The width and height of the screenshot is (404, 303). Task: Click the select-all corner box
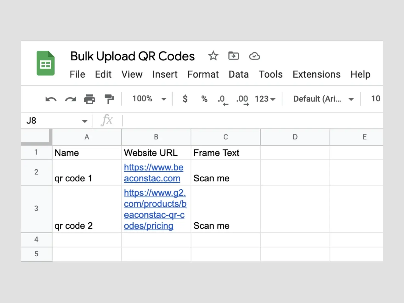(36, 137)
